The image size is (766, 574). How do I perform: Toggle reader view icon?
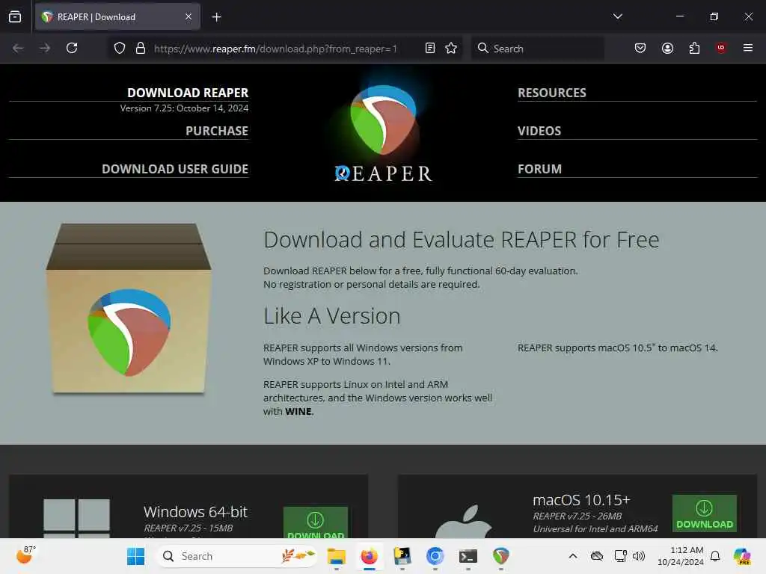430,48
